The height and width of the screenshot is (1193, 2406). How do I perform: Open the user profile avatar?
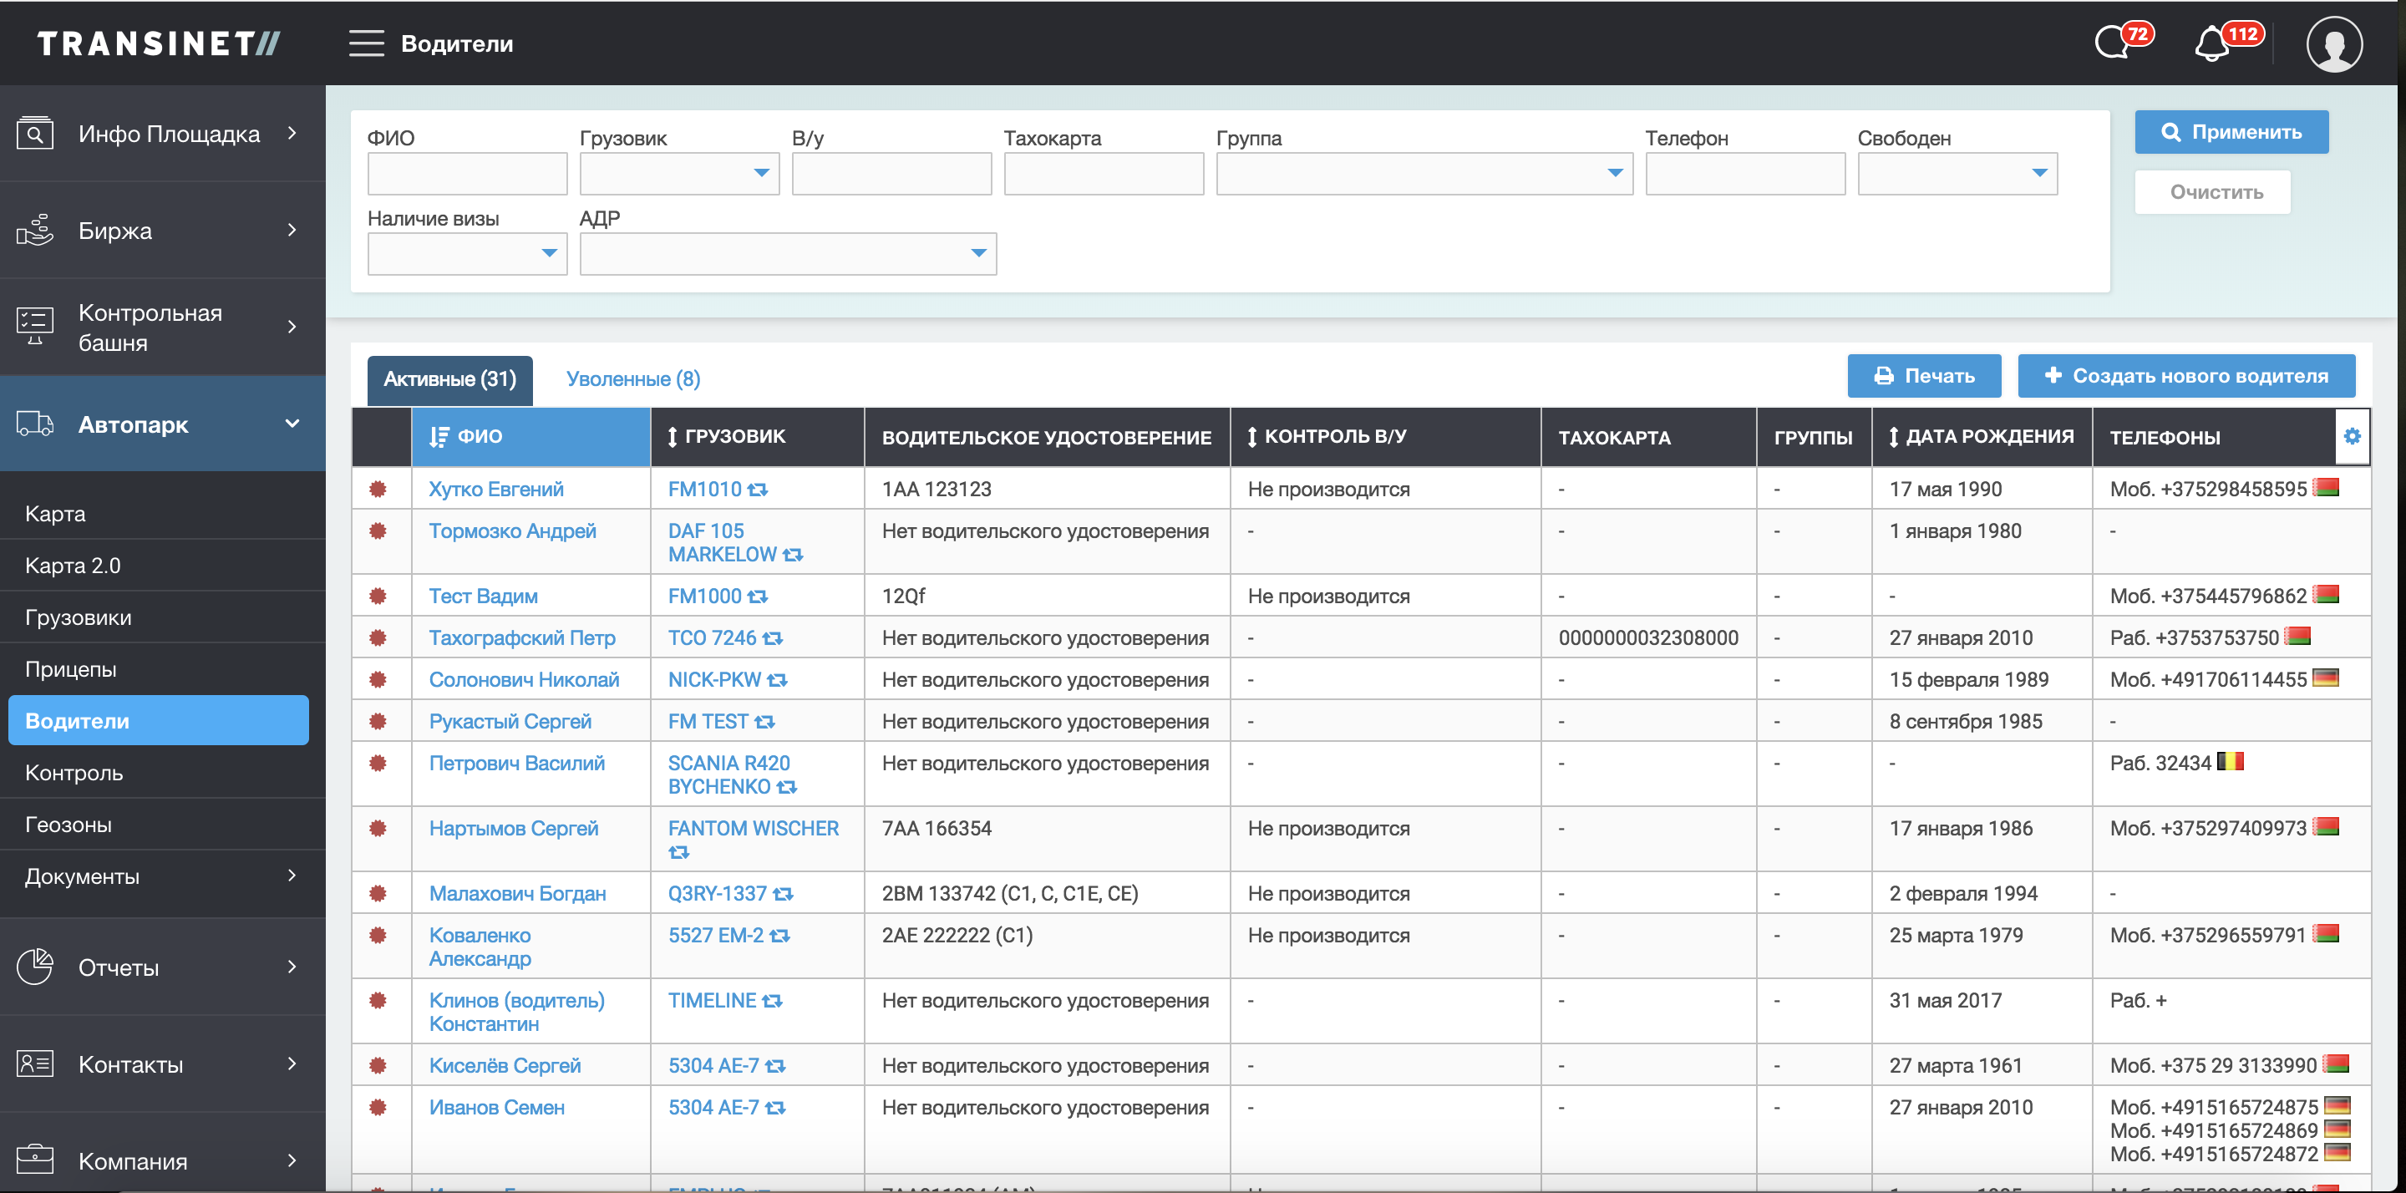(x=2333, y=43)
